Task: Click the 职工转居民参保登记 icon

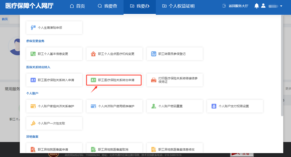Action: pos(153,54)
